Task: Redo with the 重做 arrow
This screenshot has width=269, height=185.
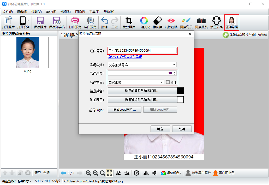Action: point(115,22)
